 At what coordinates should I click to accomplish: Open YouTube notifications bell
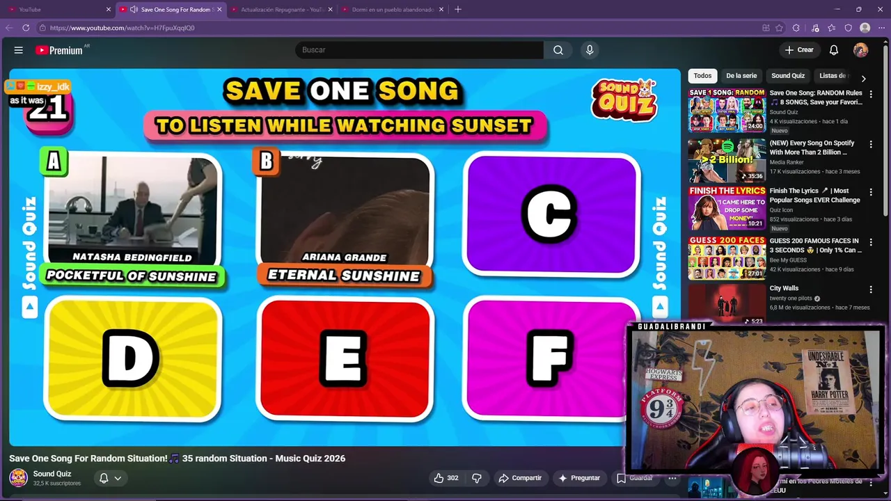coord(834,50)
